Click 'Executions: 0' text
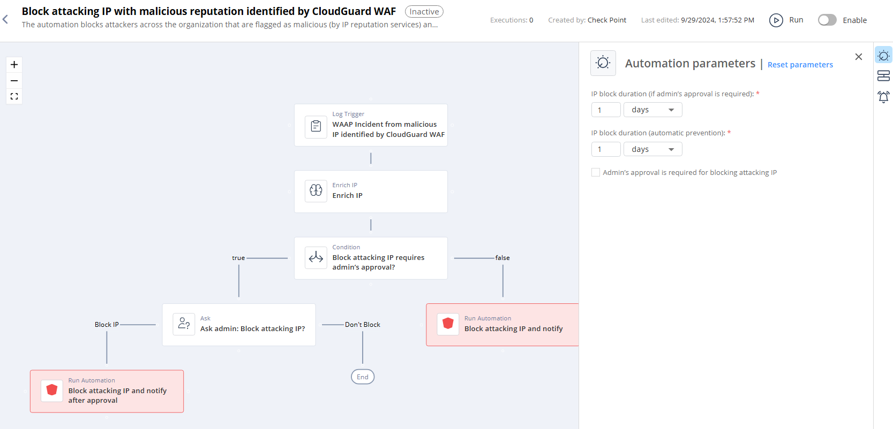893x429 pixels. coord(512,20)
